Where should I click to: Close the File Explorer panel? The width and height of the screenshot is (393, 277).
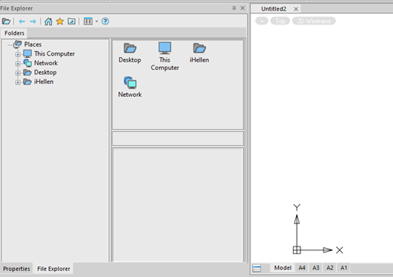(x=242, y=8)
